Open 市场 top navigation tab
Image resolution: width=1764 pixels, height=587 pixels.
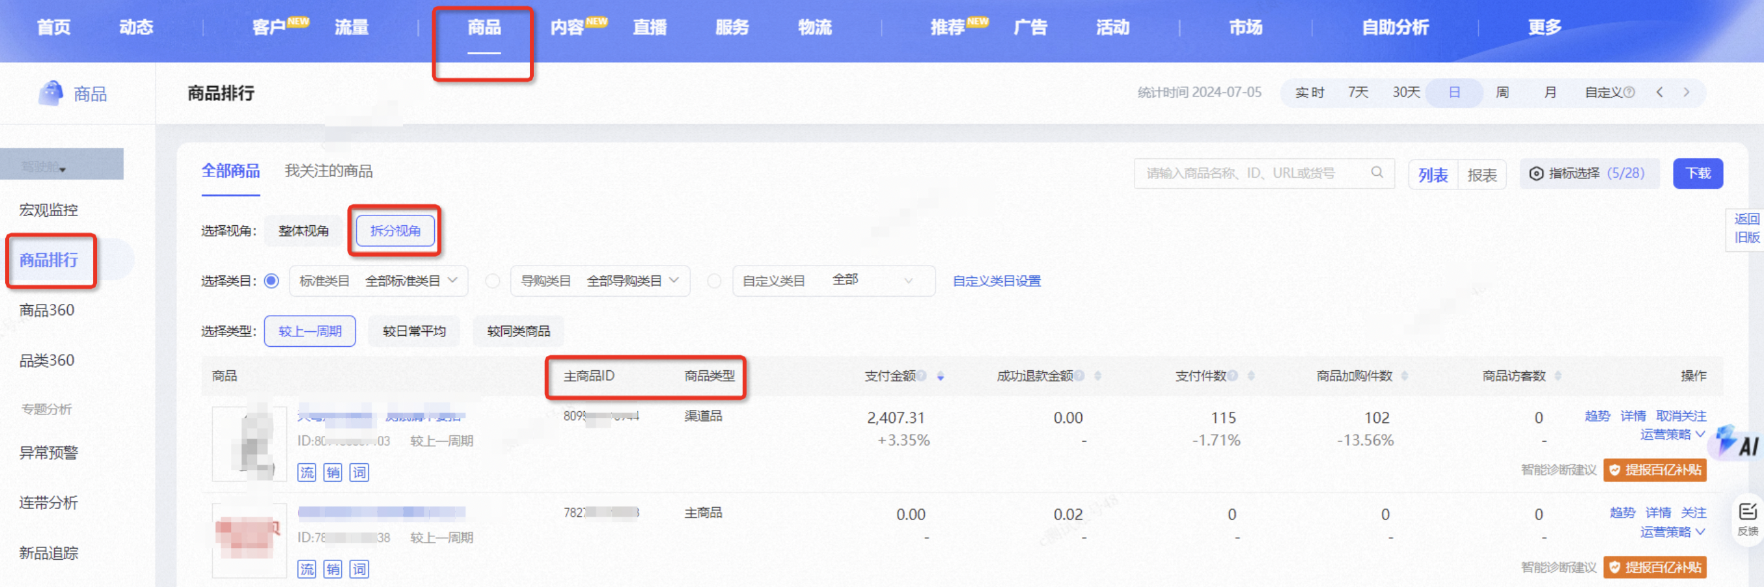1246,27
